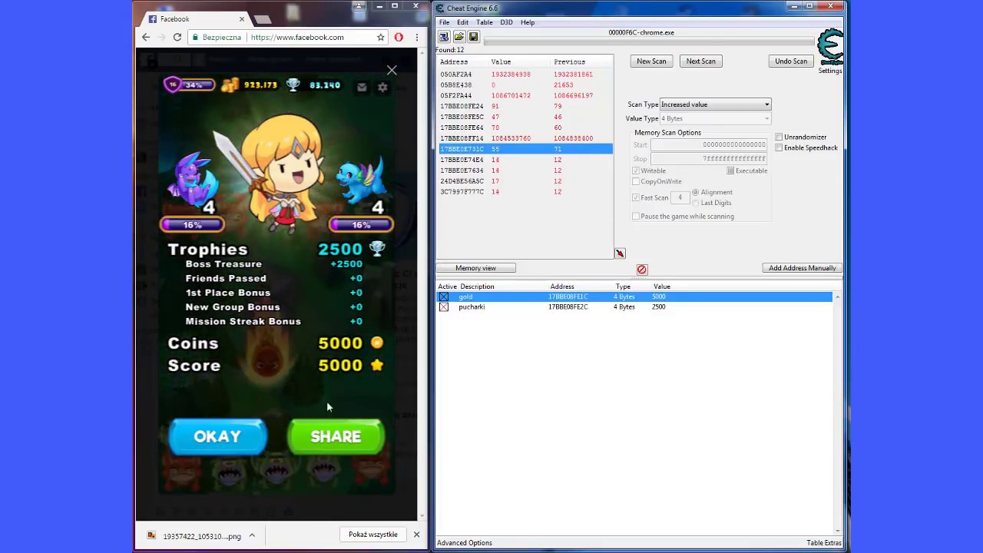Open the process selector icon in Cheat Engine
983x553 pixels.
[444, 37]
